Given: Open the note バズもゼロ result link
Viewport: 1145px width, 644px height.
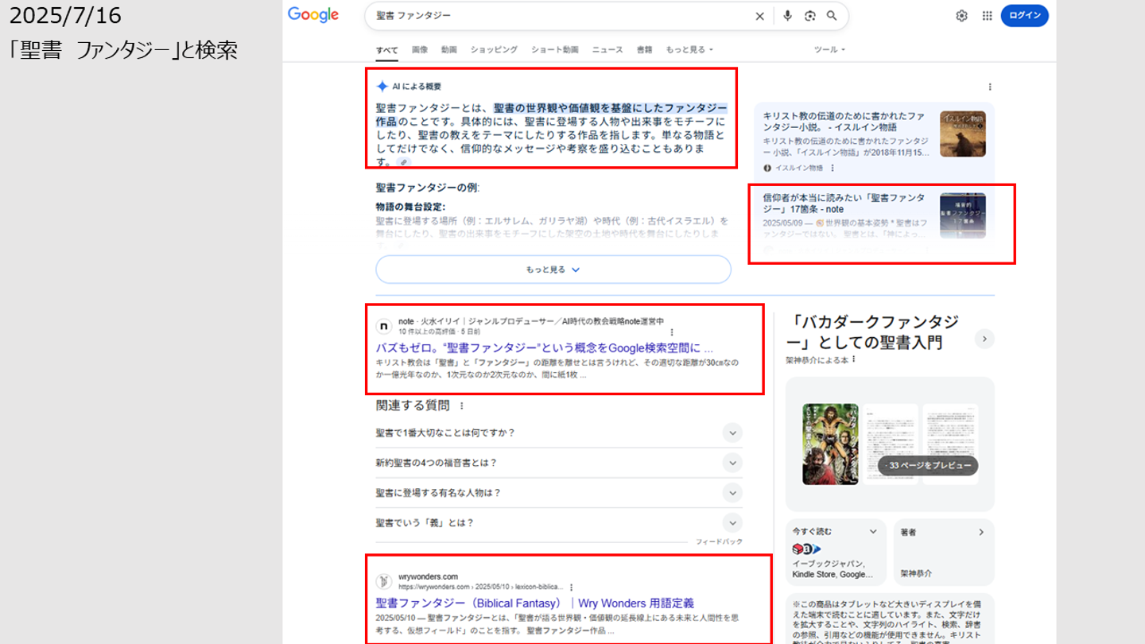Looking at the screenshot, I should click(x=544, y=348).
